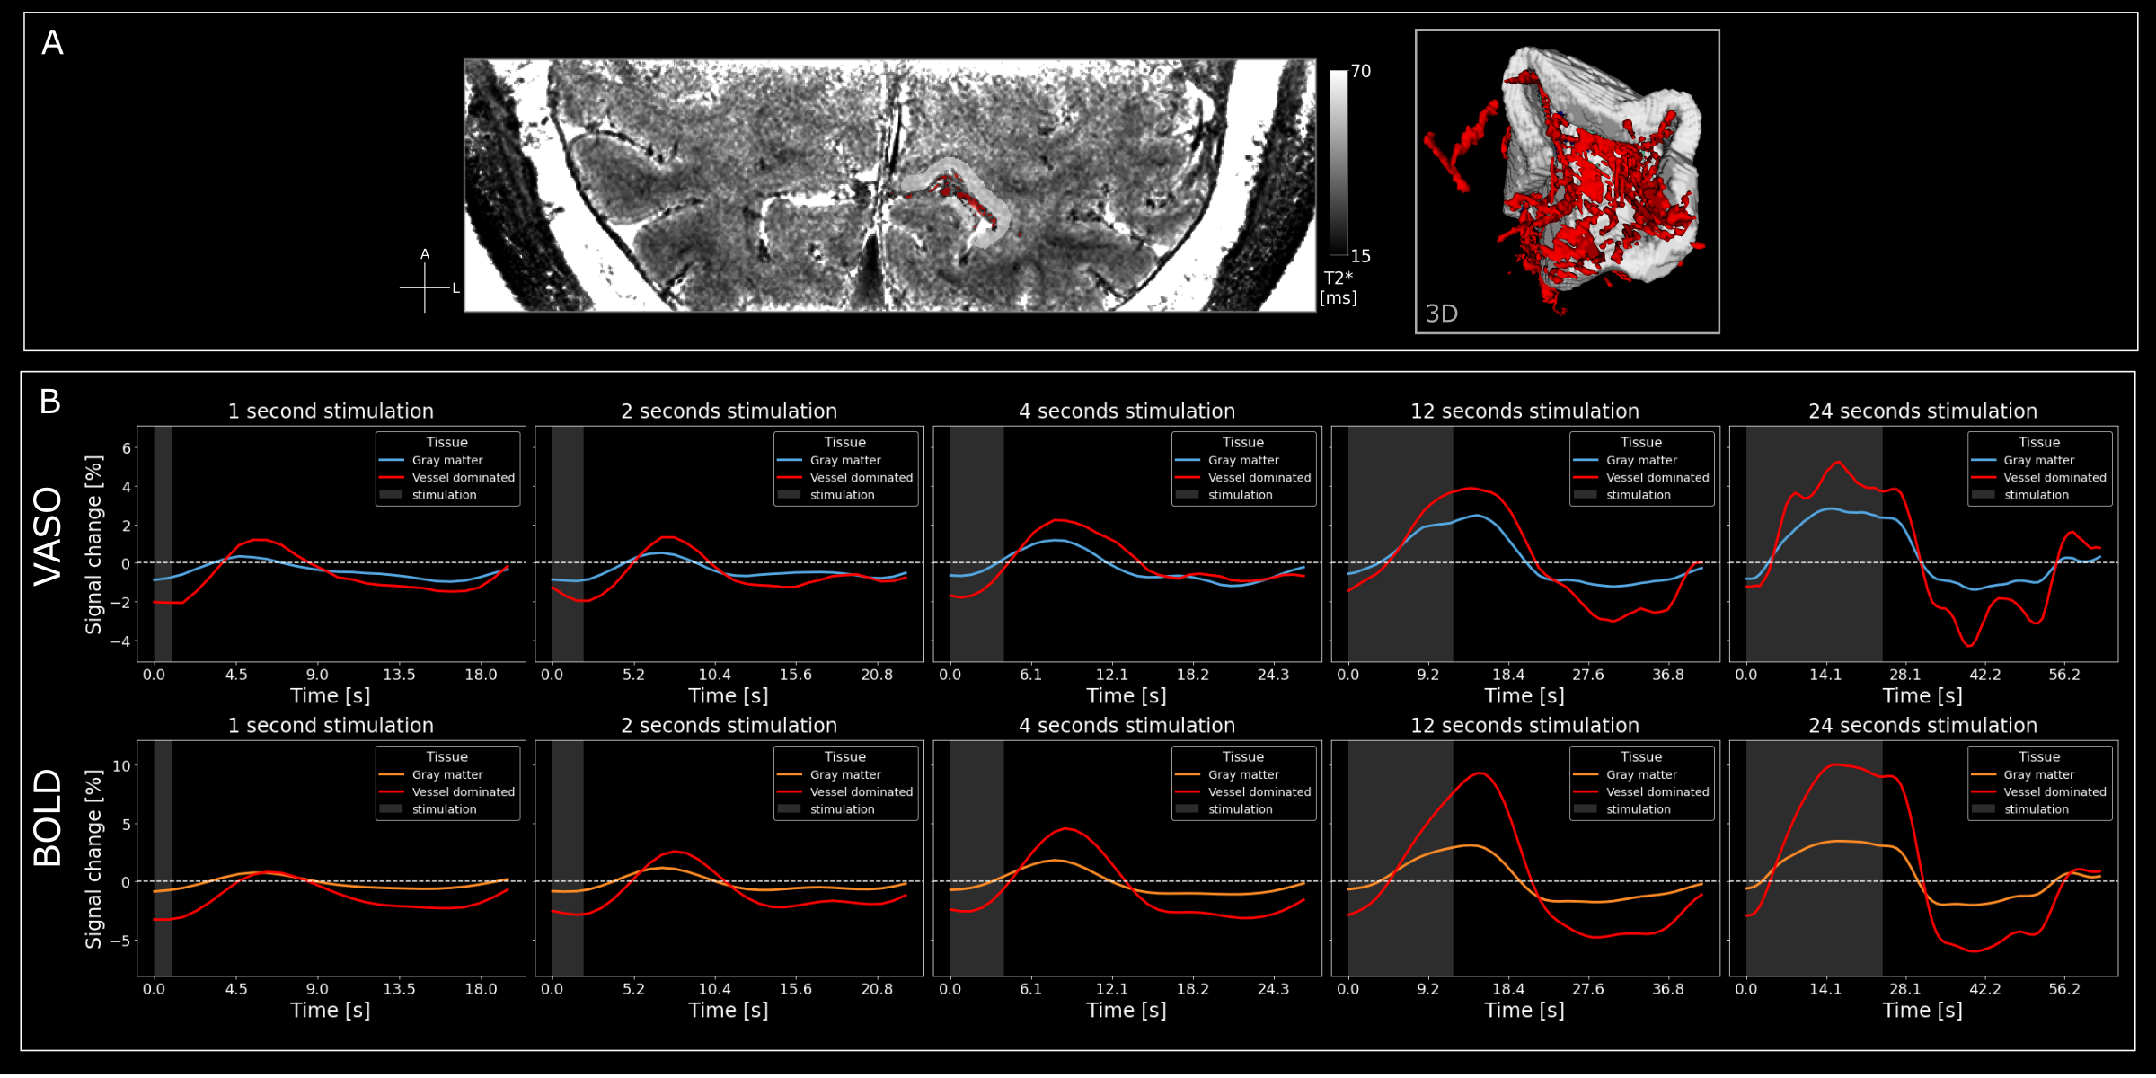Click "Time [s]" label under VASO 12-seconds plot
This screenshot has width=2156, height=1078.
[1524, 695]
